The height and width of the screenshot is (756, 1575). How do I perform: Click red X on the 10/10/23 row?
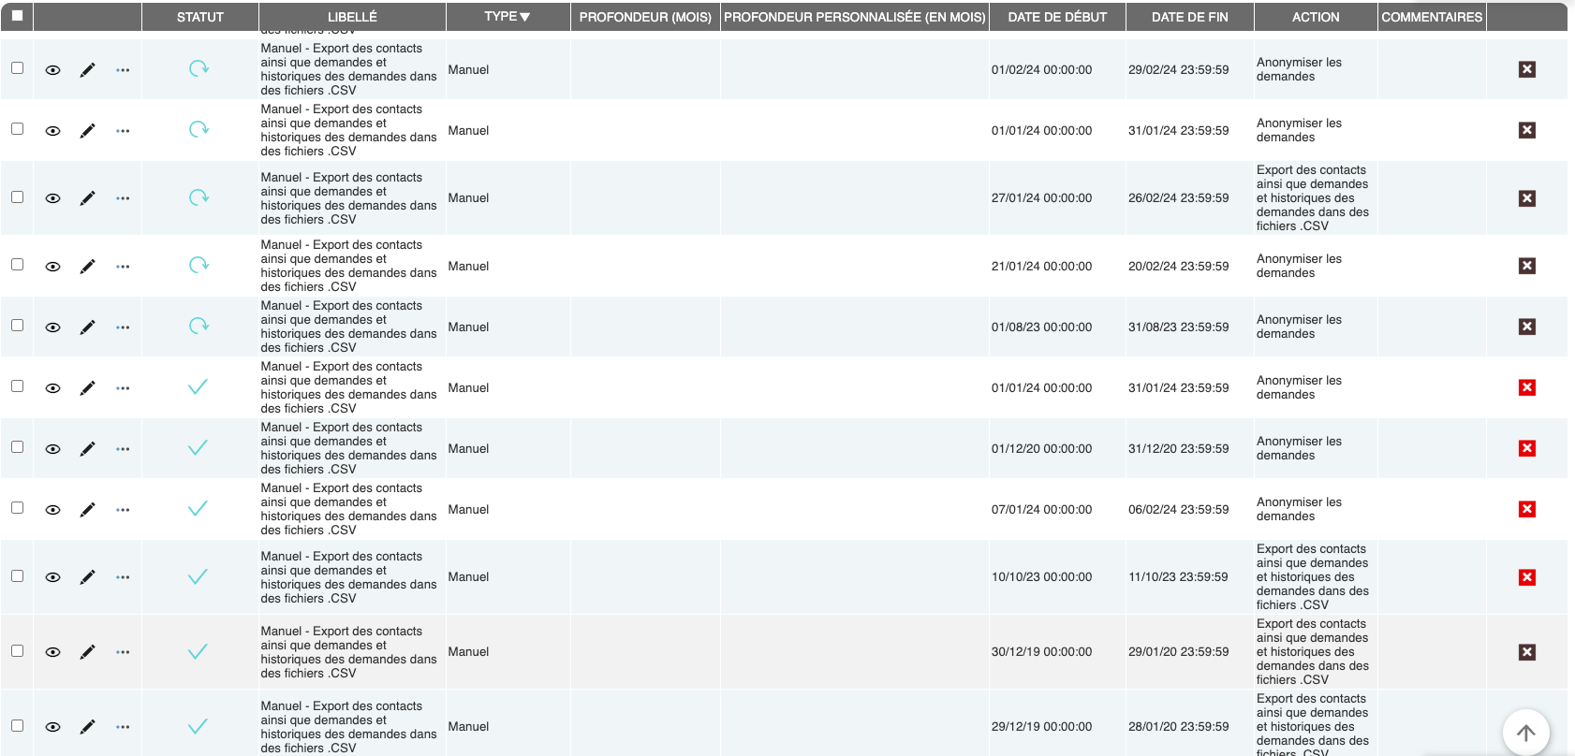coord(1526,577)
